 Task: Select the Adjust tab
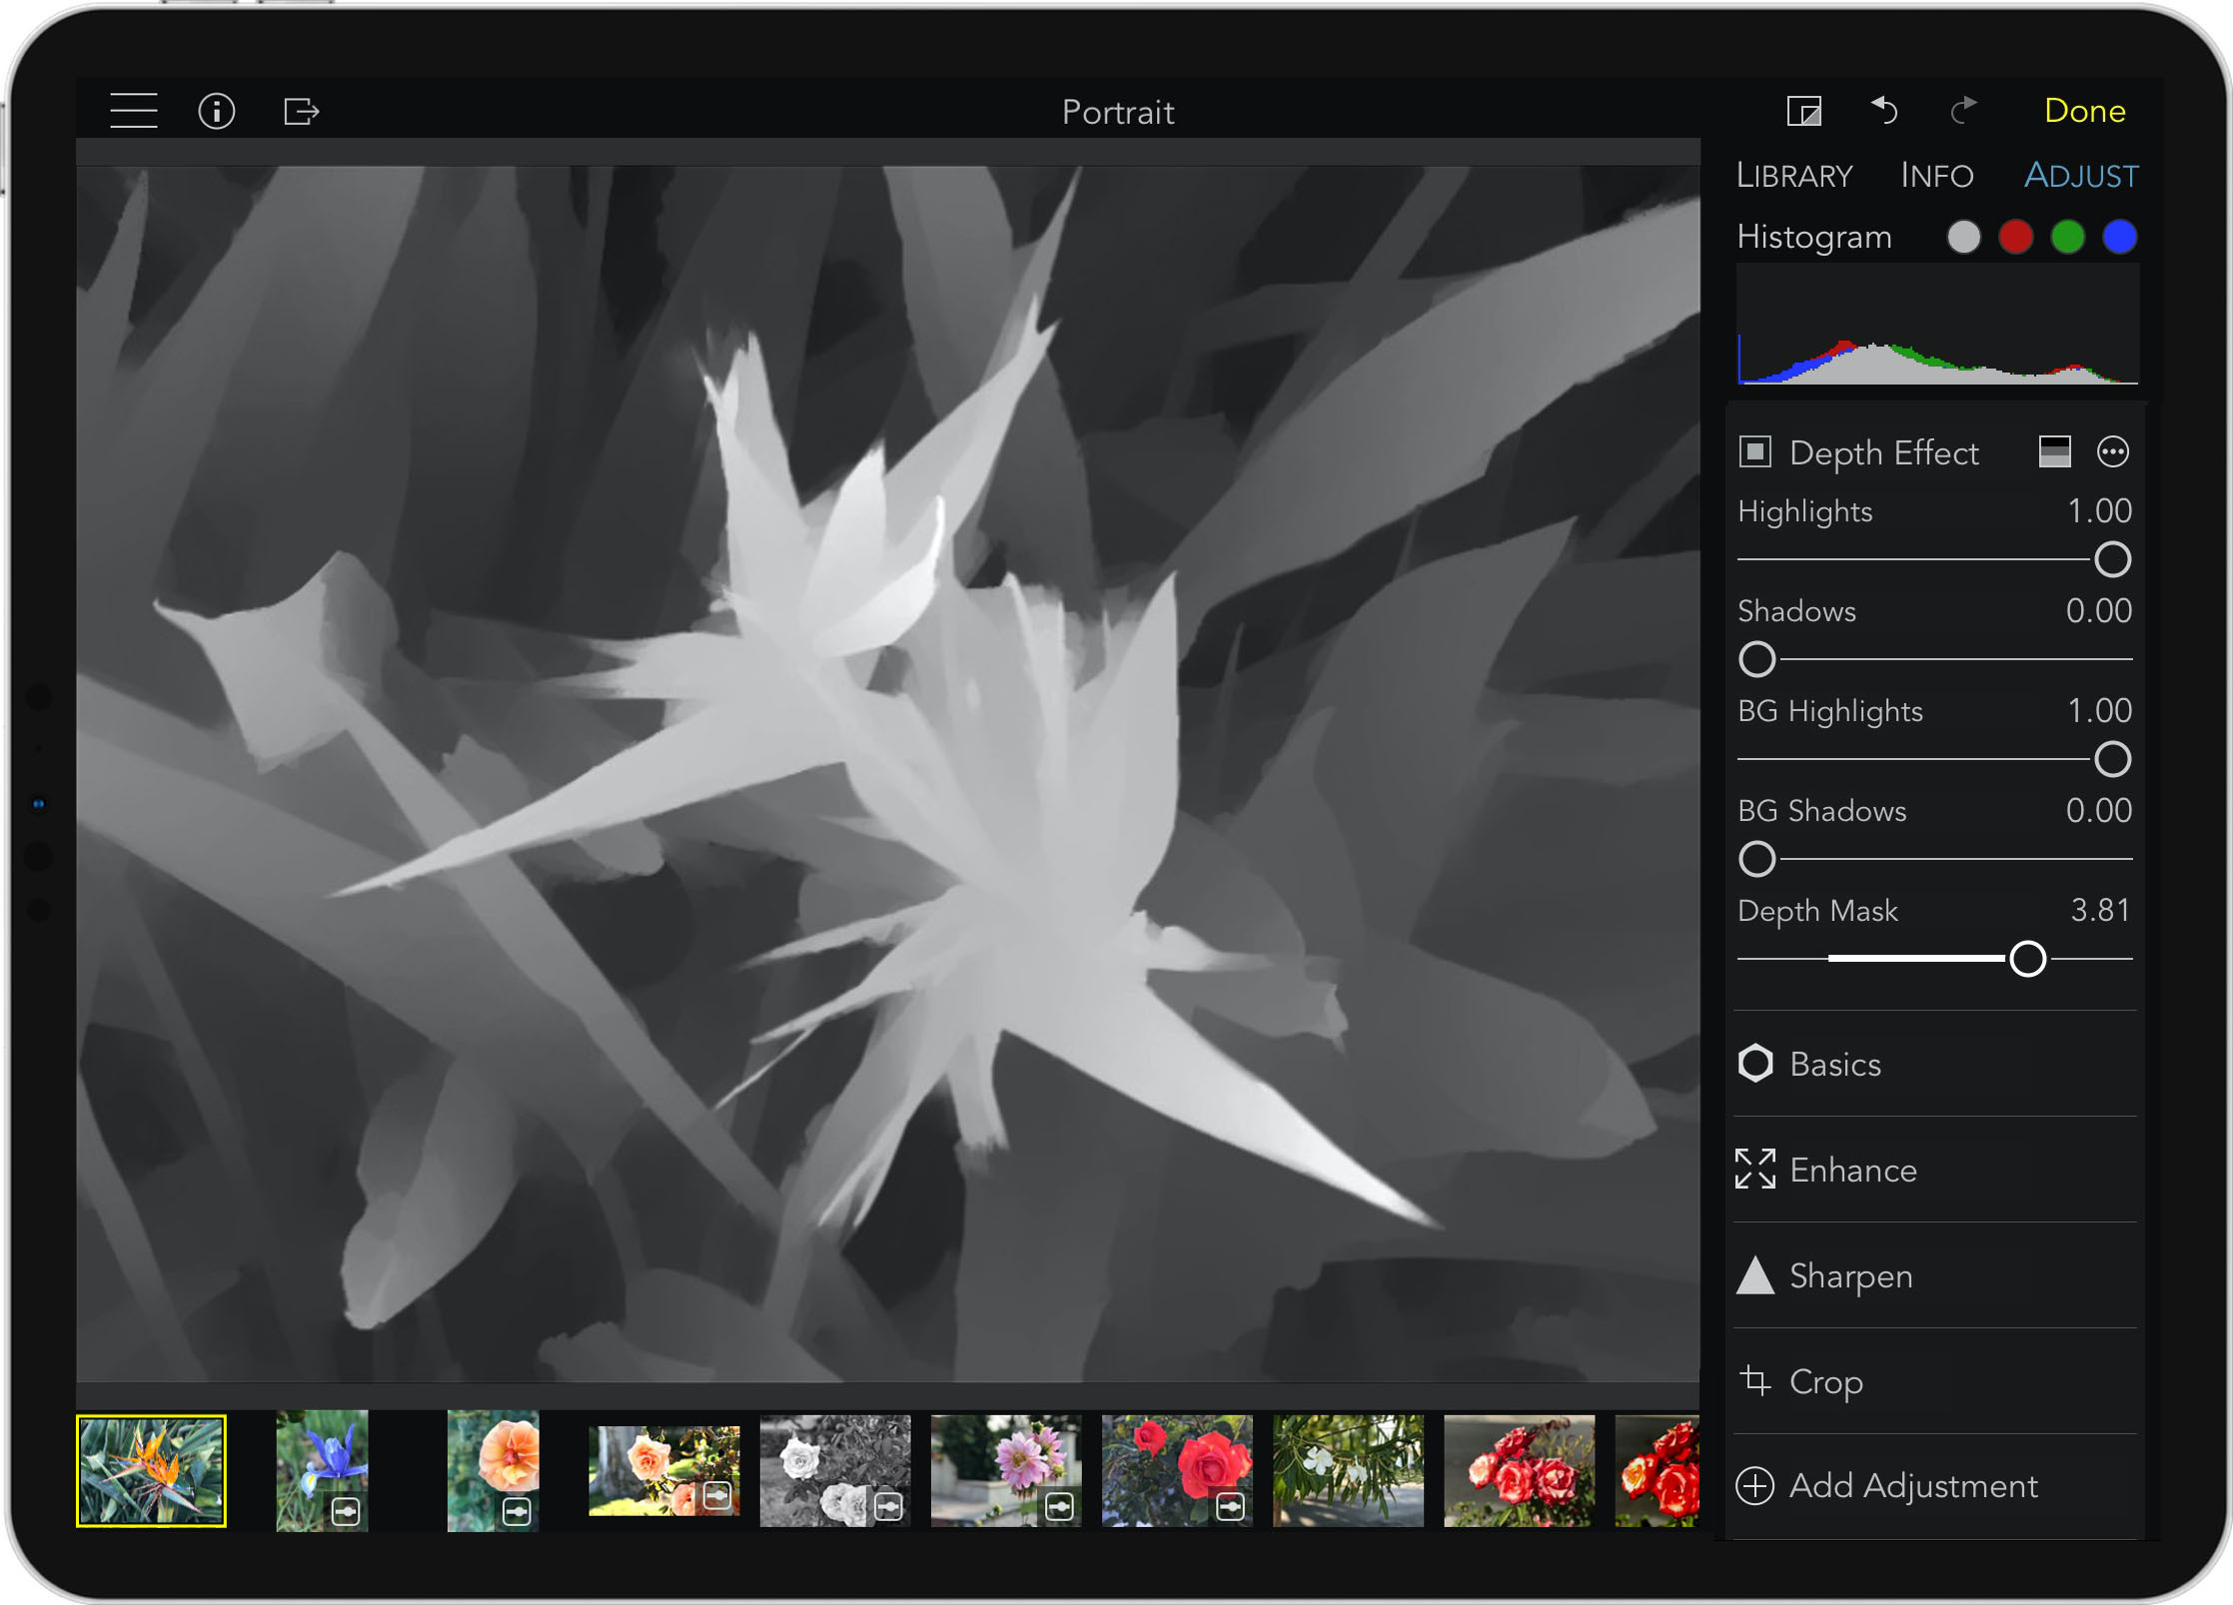pyautogui.click(x=2081, y=176)
